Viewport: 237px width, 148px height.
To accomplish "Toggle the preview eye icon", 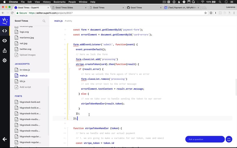I will click(5, 41).
